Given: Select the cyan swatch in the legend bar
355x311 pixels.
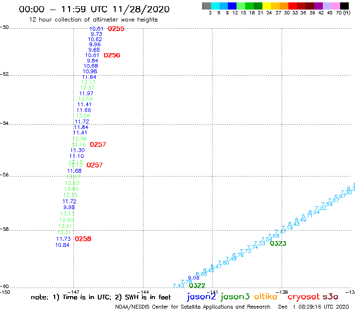Looking at the screenshot, I should coord(215,6).
